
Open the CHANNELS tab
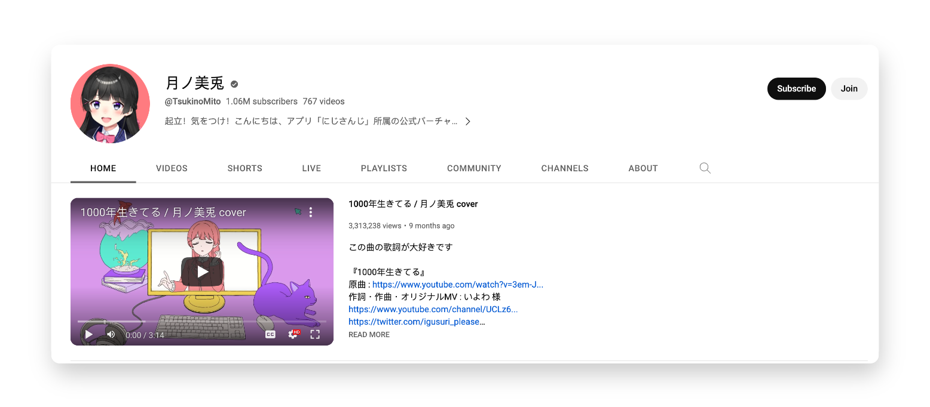click(565, 168)
